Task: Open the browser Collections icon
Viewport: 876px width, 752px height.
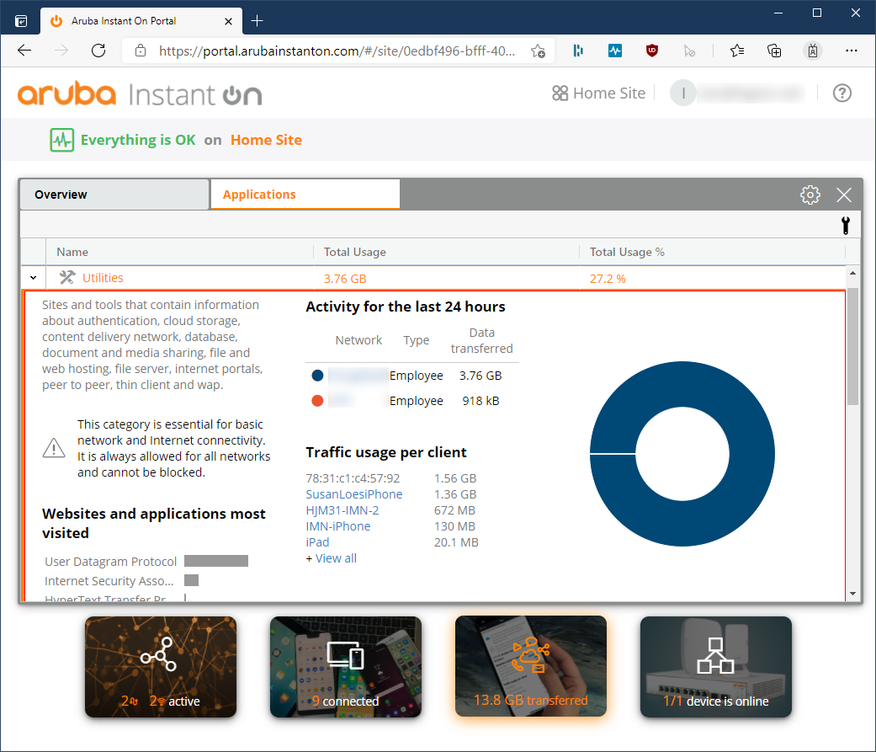Action: click(774, 51)
